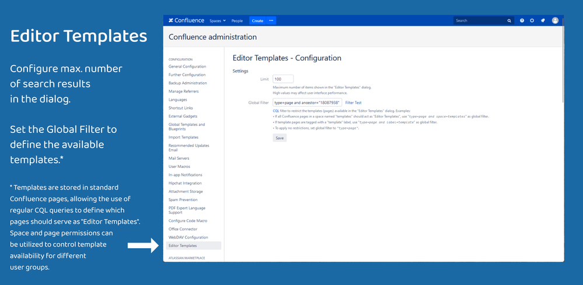Image resolution: width=583 pixels, height=285 pixels.
Task: Open the notifications icon in the header
Action: 543,21
